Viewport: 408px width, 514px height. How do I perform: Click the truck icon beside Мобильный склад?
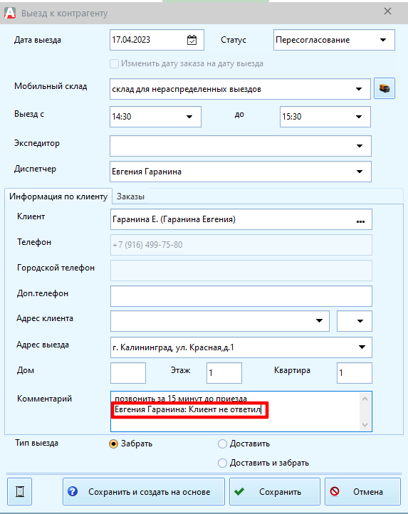click(x=385, y=88)
